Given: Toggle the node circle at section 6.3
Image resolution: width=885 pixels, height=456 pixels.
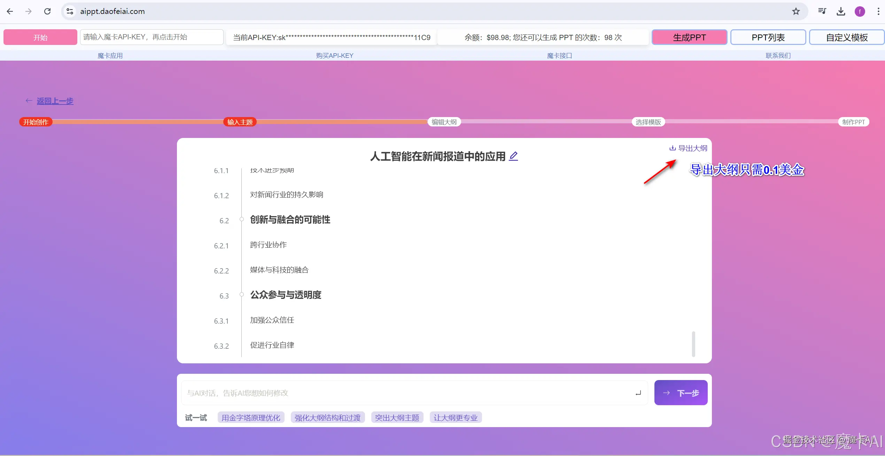Looking at the screenshot, I should click(x=241, y=295).
